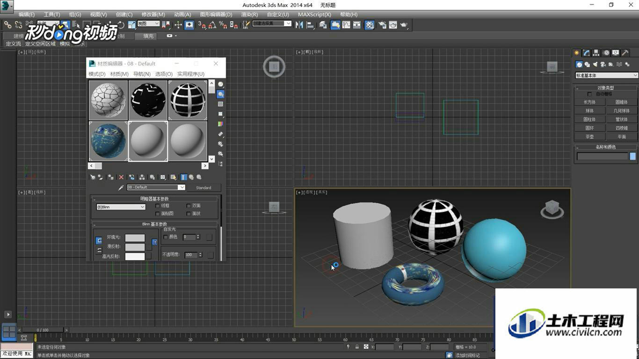Open the 标准基本体 category dropdown
This screenshot has width=639, height=359.
tap(606, 75)
